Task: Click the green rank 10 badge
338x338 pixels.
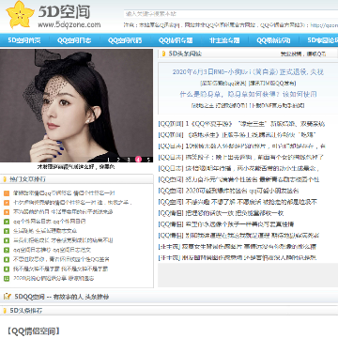Action: [7, 279]
